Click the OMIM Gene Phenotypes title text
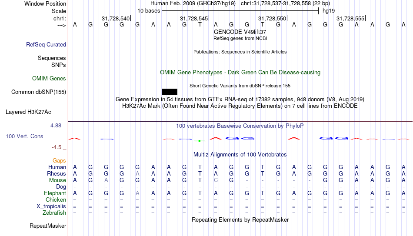This screenshot has width=413, height=236. tap(240, 73)
